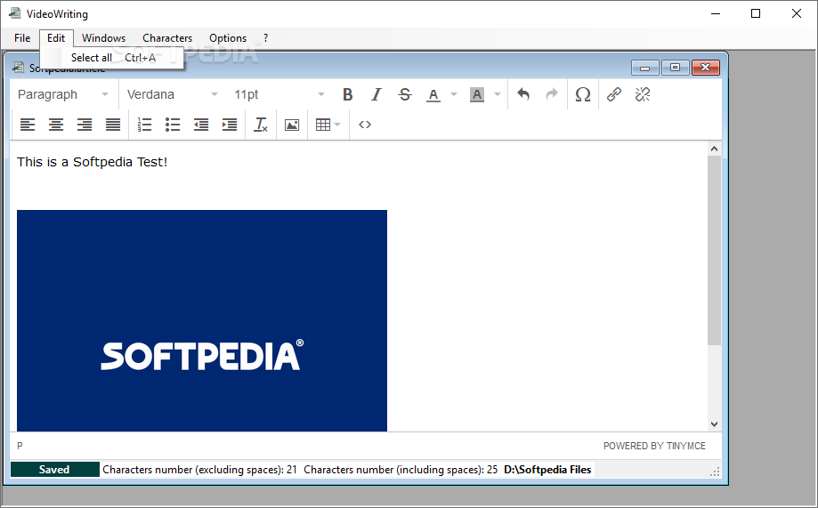The width and height of the screenshot is (818, 508).
Task: Click the 'D:\Softpedia Files' path in status bar
Action: pyautogui.click(x=547, y=470)
